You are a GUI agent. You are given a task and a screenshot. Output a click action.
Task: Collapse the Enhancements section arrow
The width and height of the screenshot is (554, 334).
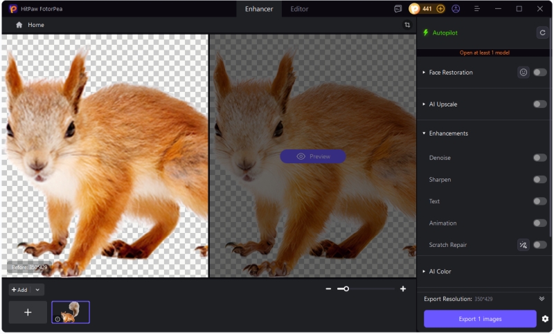coord(424,133)
